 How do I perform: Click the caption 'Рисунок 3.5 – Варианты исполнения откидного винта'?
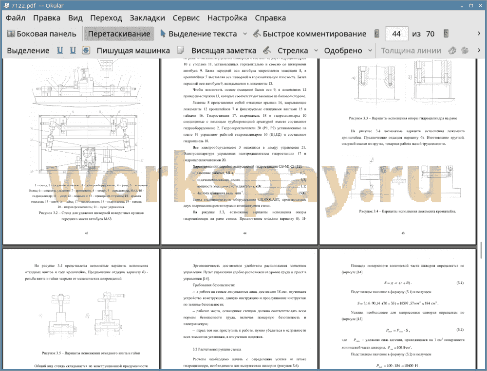point(91,353)
